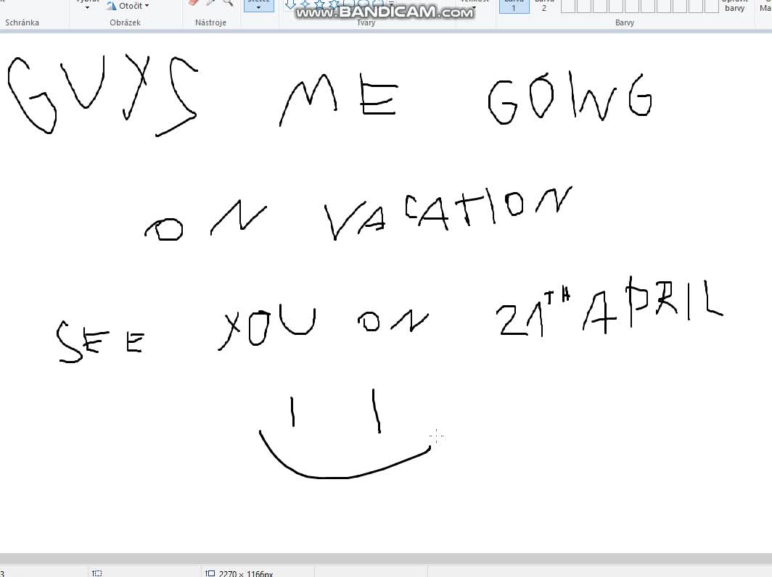Select the Color picker eyedropper tool
The image size is (772, 577).
pos(210,2)
